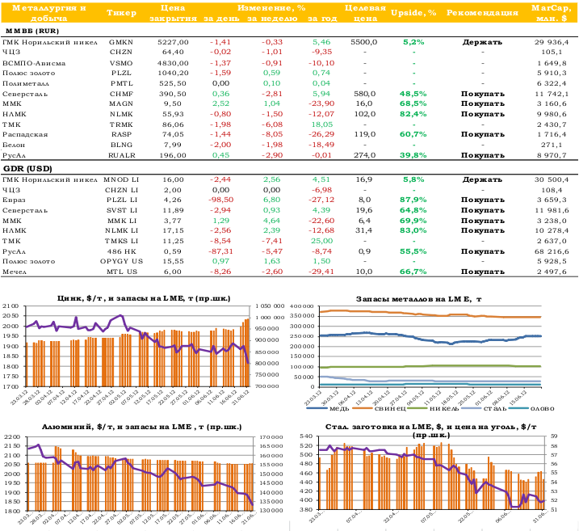Select the 400000 axis label
Viewport: 579px width, 531px height.
point(302,306)
